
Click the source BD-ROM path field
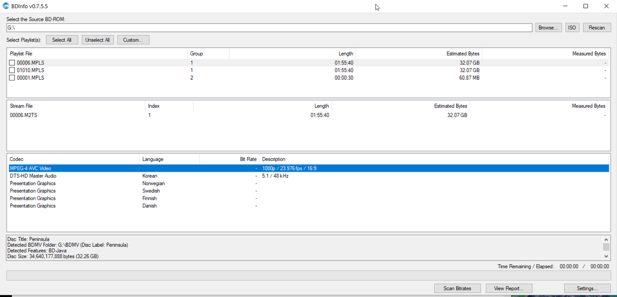pyautogui.click(x=269, y=27)
